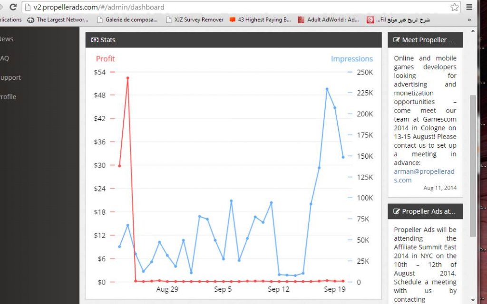This screenshot has height=304, width=487.
Task: Click the '$18' profit axis label
Action: (x=100, y=212)
